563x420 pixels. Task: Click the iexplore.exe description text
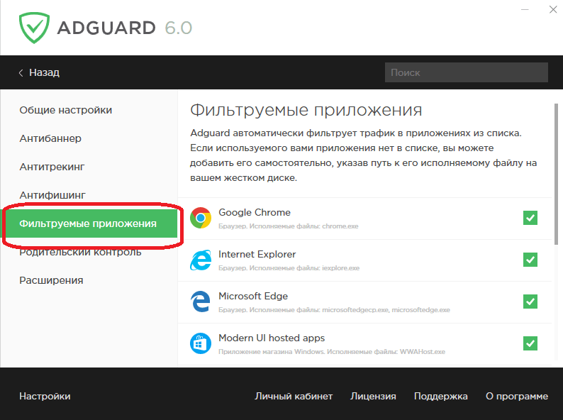coord(289,268)
